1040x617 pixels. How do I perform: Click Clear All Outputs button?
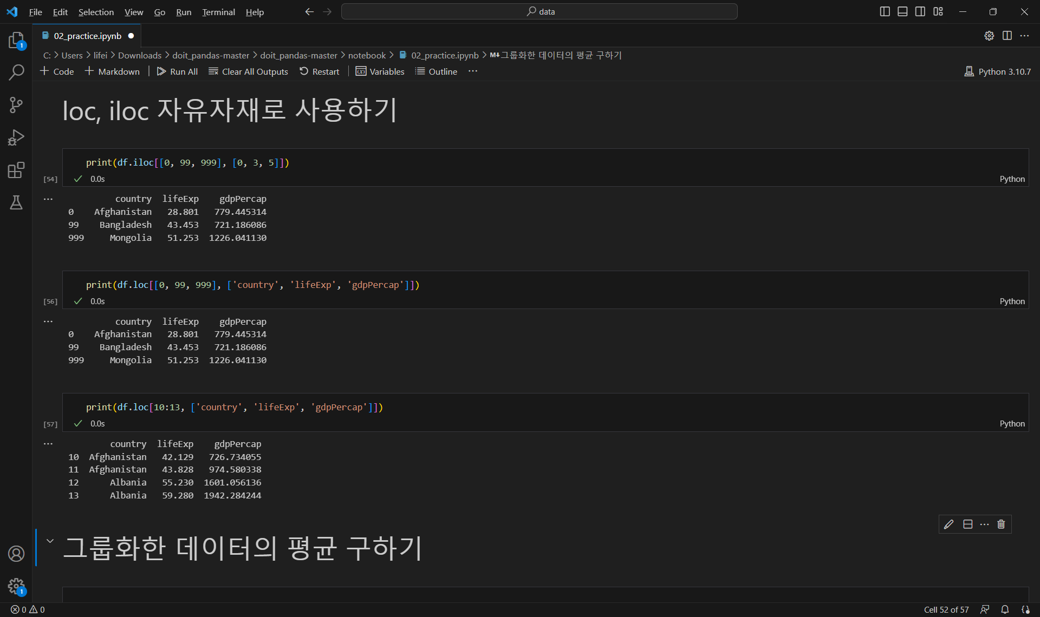(x=248, y=71)
